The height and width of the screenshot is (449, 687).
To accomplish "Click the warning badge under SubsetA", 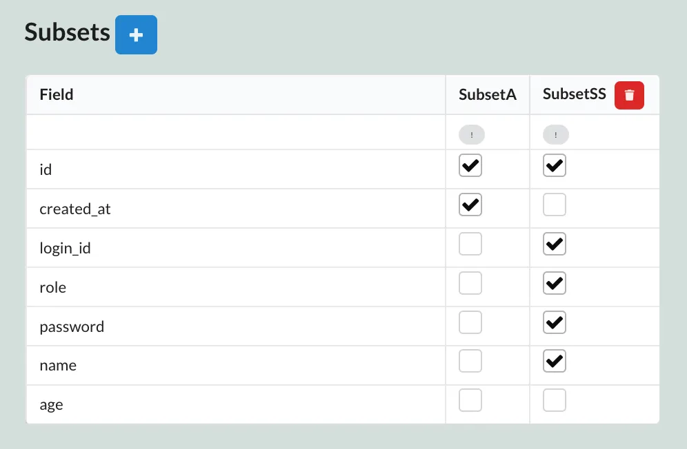I will tap(472, 135).
